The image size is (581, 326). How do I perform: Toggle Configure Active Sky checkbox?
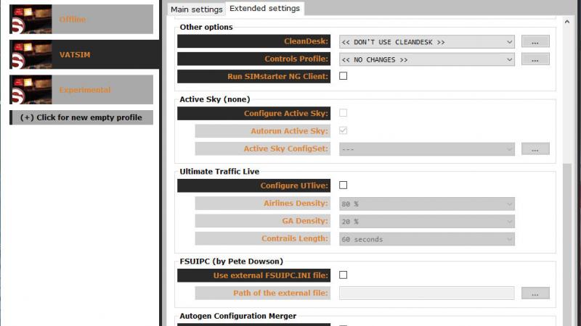tap(343, 113)
